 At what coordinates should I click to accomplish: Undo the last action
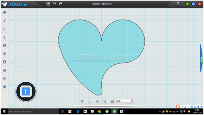coord(55,4)
